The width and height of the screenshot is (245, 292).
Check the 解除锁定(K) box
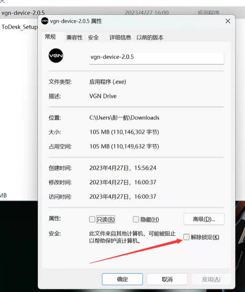[x=186, y=237]
